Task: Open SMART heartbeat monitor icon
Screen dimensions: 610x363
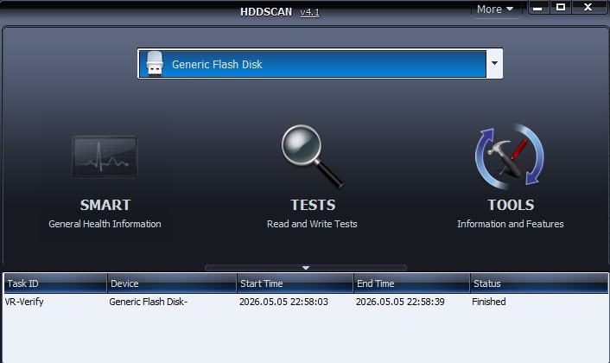Action: pyautogui.click(x=105, y=156)
